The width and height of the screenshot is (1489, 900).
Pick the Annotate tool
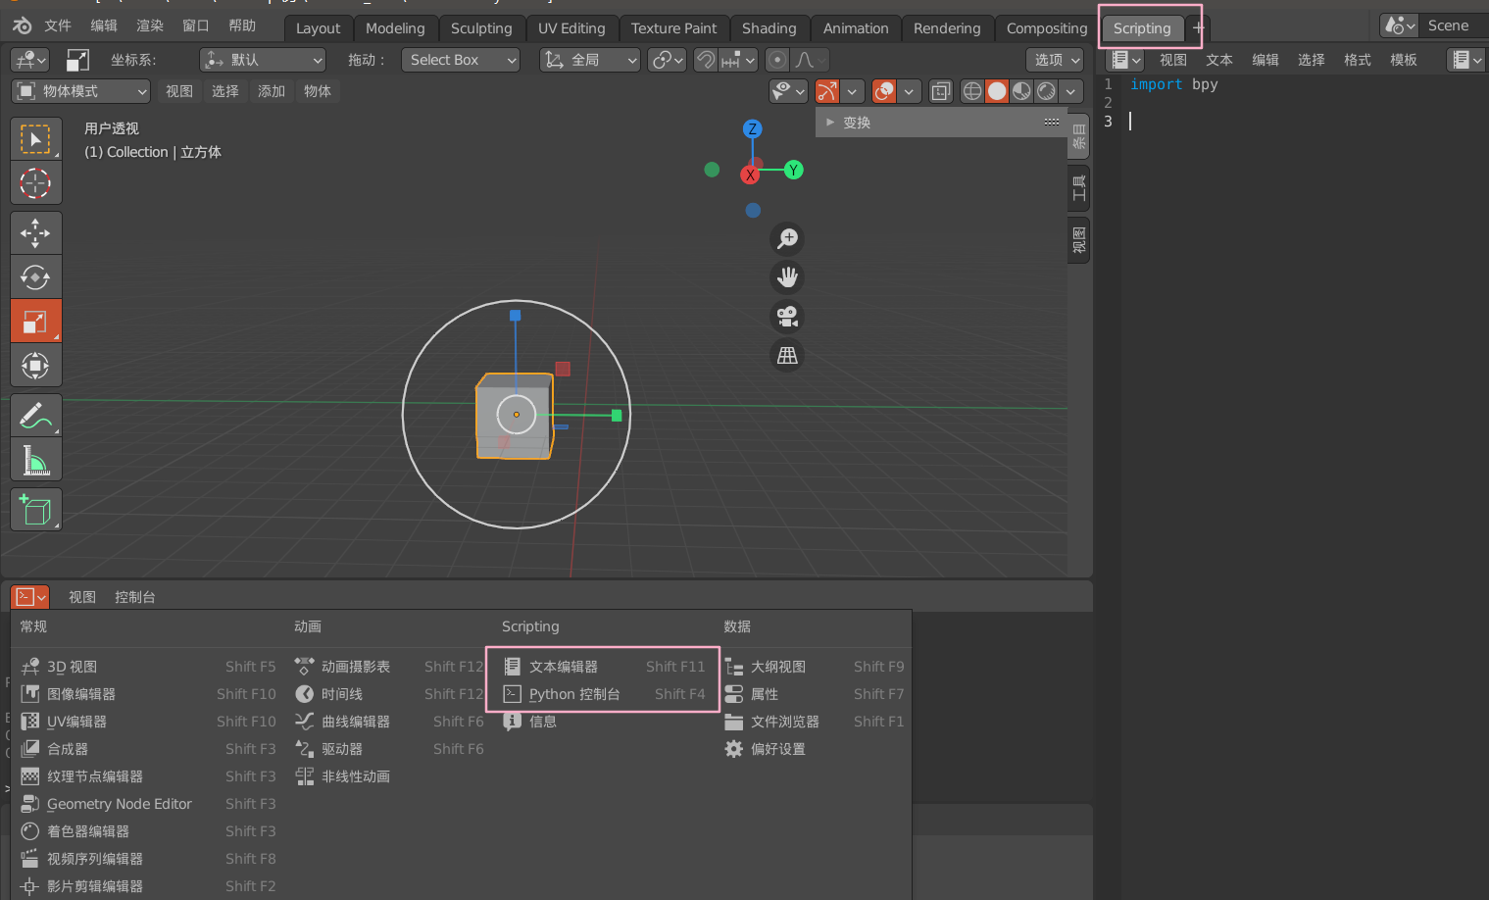(x=36, y=415)
